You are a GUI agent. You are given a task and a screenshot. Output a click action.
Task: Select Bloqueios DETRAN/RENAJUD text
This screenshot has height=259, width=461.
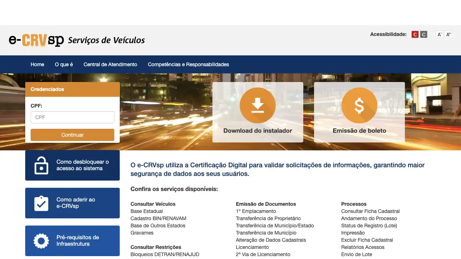(165, 254)
